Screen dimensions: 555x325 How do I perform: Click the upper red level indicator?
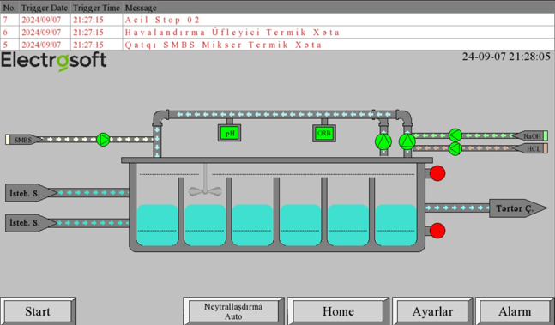(437, 173)
